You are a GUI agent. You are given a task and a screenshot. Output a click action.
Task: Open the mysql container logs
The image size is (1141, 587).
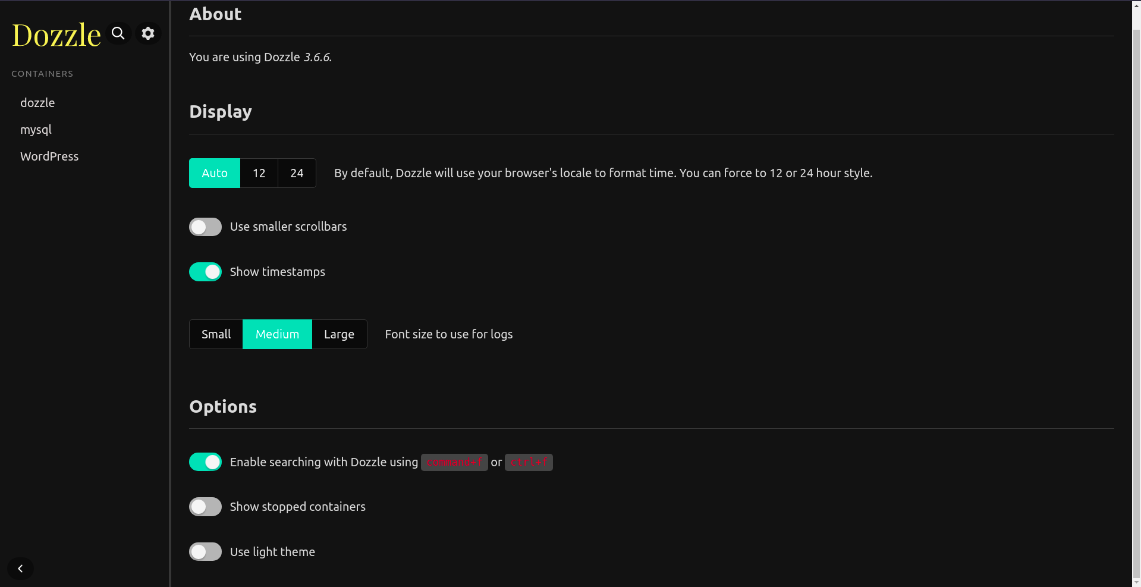tap(36, 130)
